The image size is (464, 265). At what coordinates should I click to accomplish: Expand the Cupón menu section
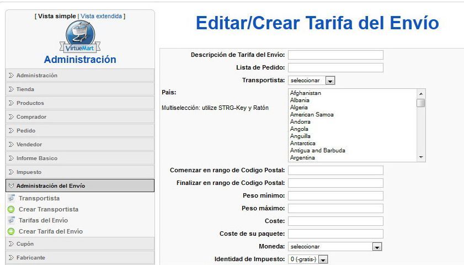(x=80, y=243)
